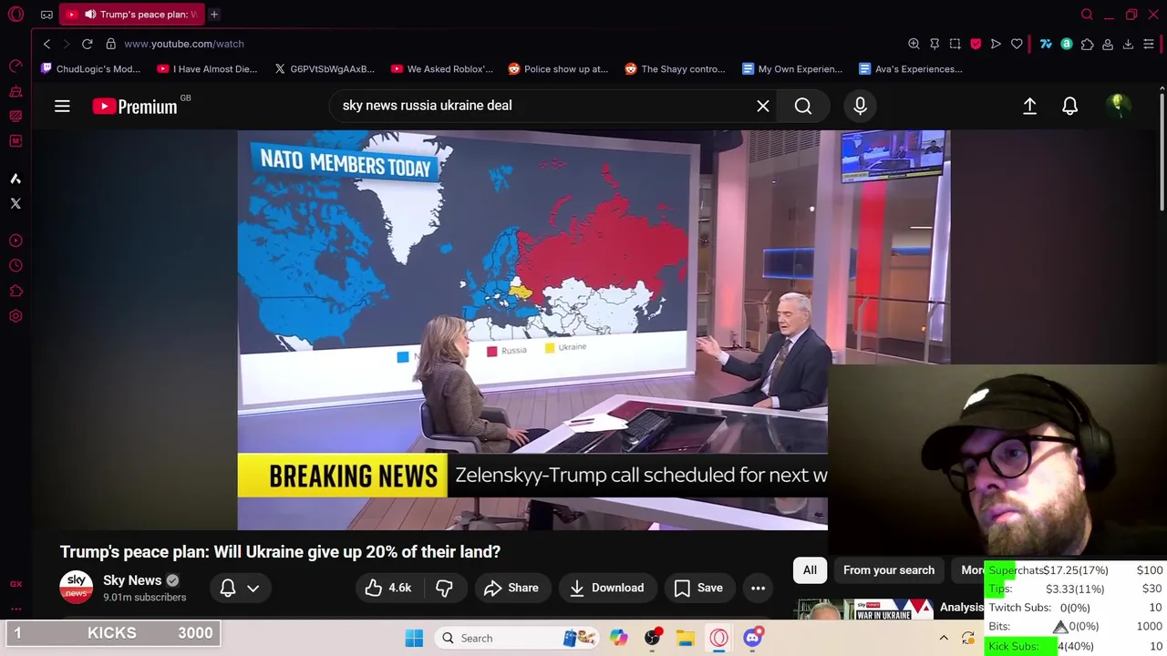Open YouTube notifications bell
The height and width of the screenshot is (656, 1167).
tap(1070, 106)
